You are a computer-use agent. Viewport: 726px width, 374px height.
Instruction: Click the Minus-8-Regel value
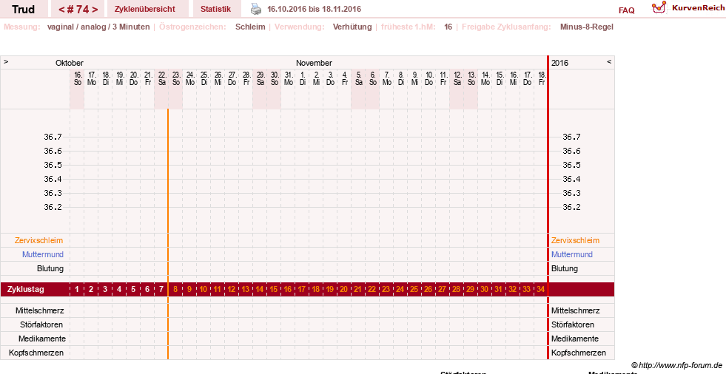(587, 27)
